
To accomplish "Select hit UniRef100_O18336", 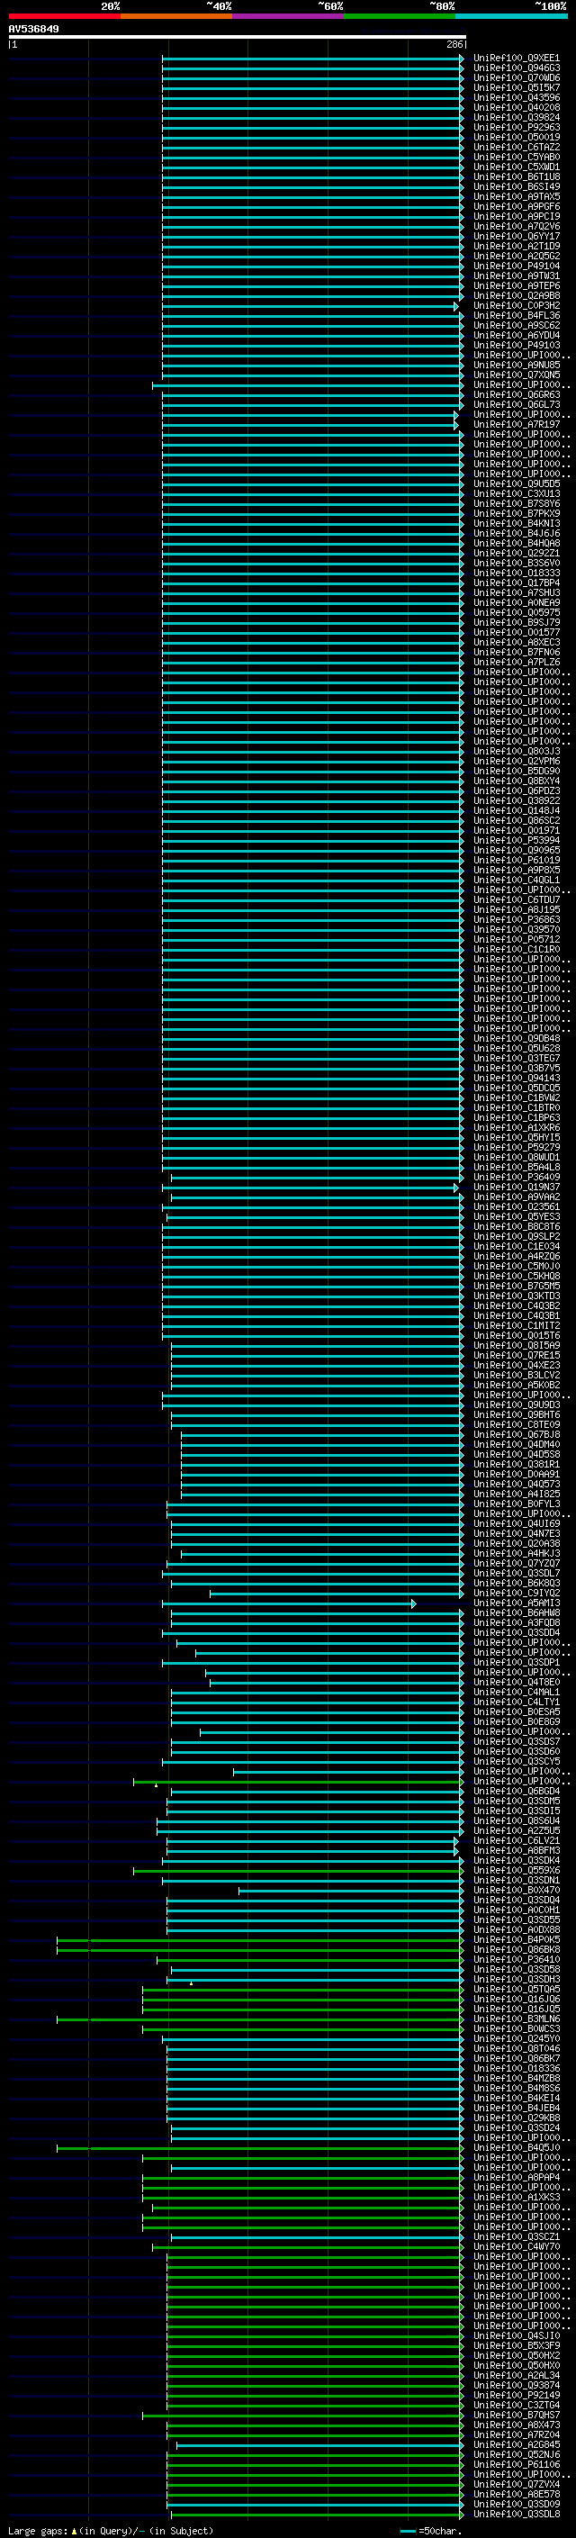I will [x=516, y=2068].
